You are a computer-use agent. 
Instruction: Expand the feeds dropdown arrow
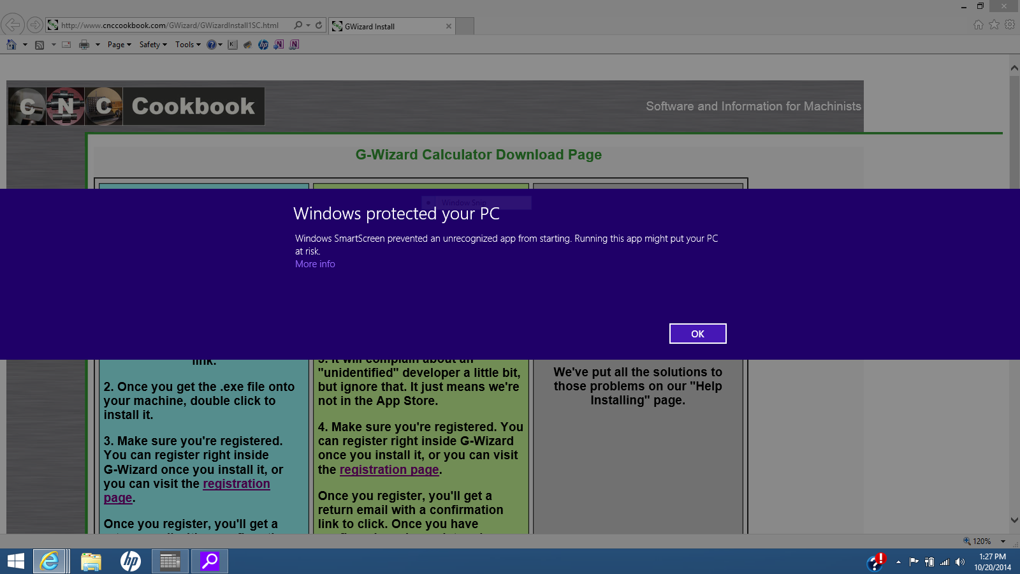[x=54, y=45]
